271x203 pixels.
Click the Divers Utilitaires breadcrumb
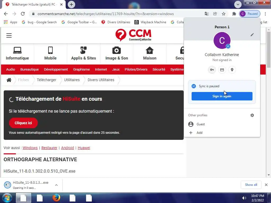(101, 80)
